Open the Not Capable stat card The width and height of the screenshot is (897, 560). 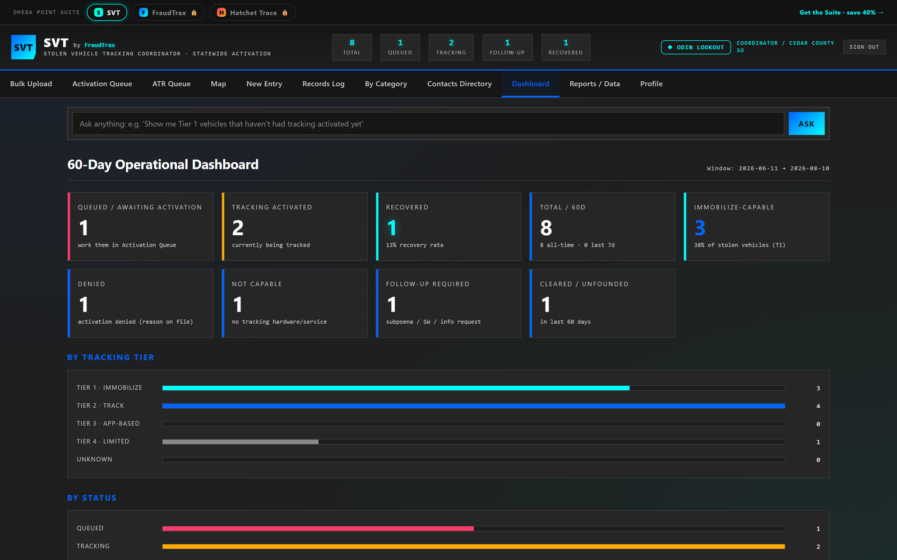click(x=294, y=303)
